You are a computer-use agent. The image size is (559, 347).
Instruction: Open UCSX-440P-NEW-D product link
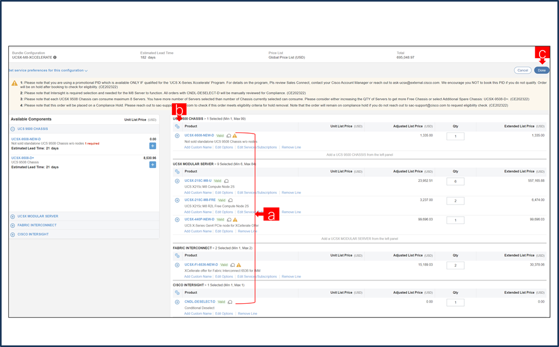(199, 219)
